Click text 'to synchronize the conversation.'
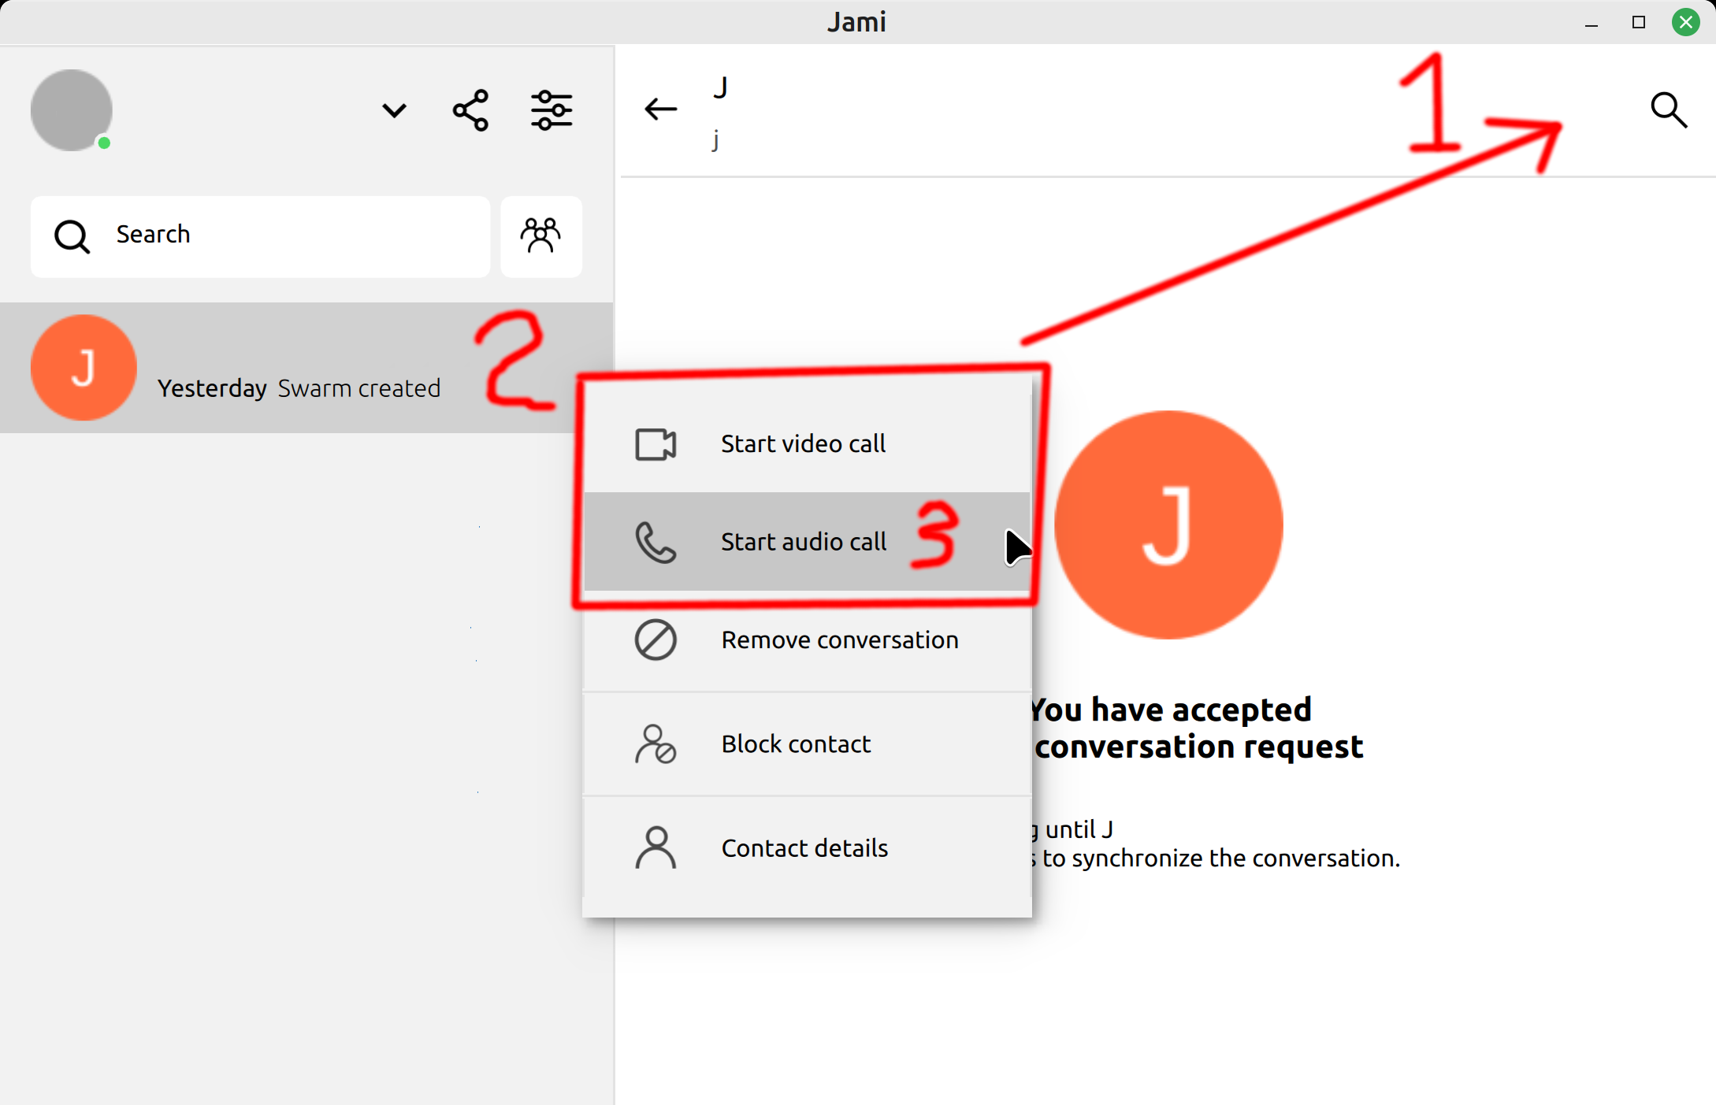 (1221, 858)
